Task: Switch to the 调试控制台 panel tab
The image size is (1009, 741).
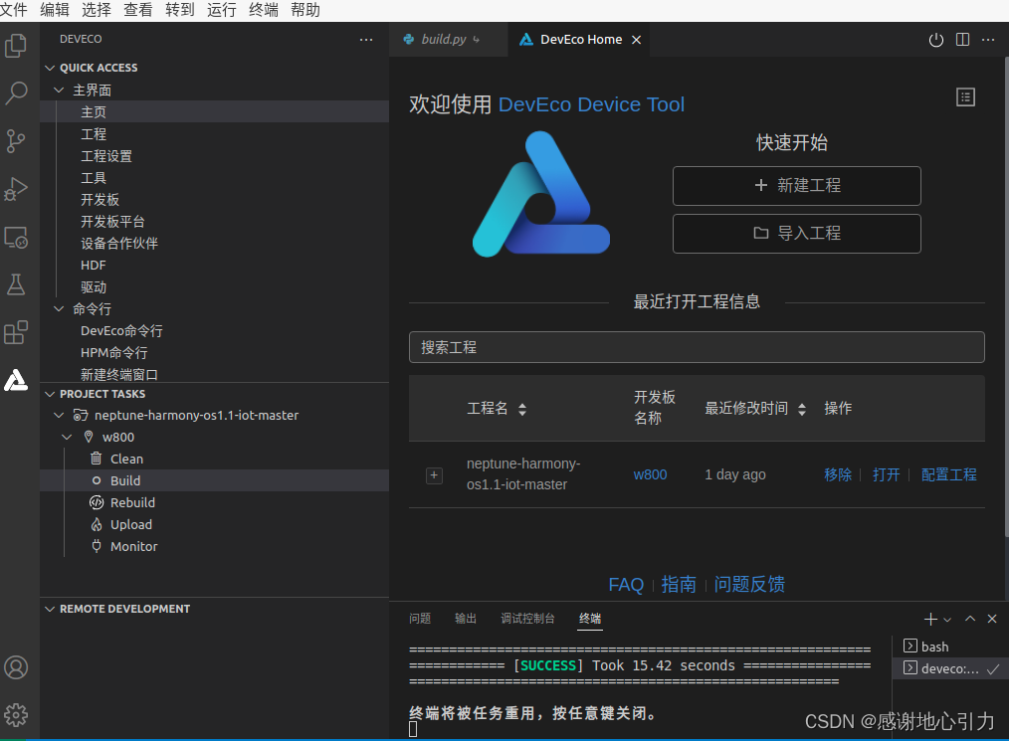Action: [527, 618]
